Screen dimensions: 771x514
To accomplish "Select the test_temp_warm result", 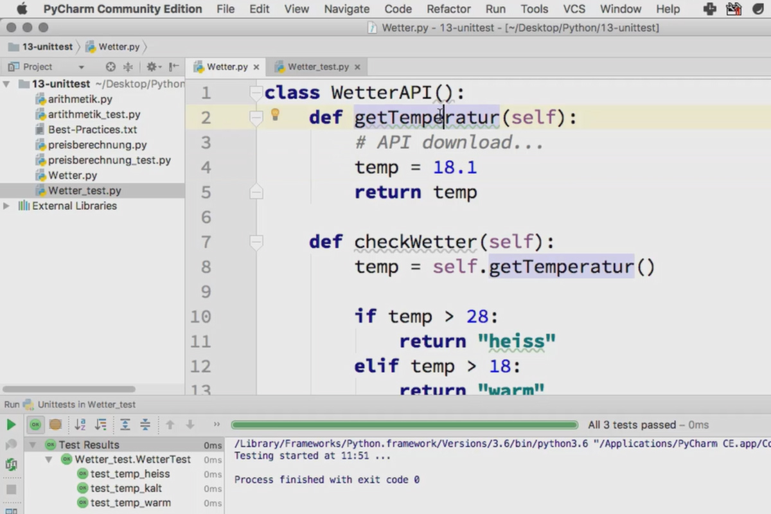I will click(130, 503).
